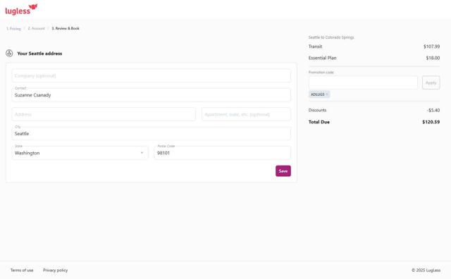451x279 pixels.
Task: Click the Lugless logo
Action: click(21, 9)
